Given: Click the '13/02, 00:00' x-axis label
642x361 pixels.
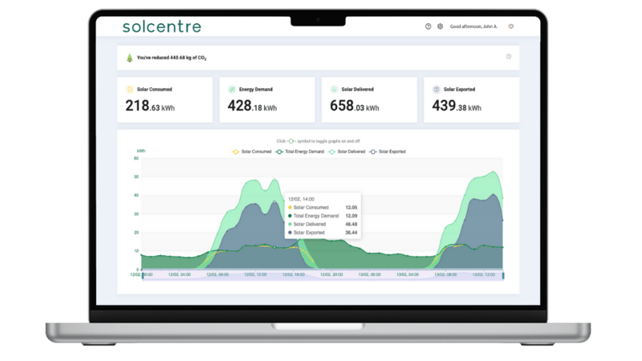Looking at the screenshot, I should (370, 274).
